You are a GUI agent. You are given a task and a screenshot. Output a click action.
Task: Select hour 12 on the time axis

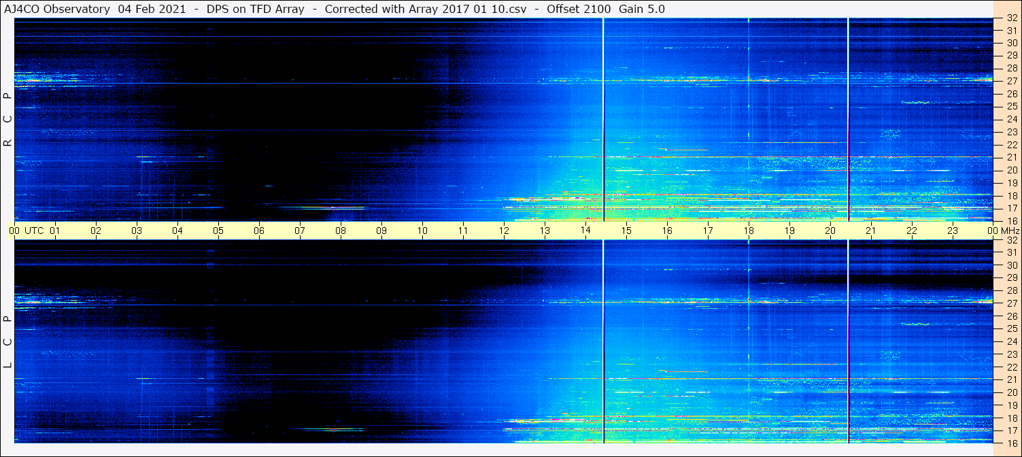click(x=504, y=231)
